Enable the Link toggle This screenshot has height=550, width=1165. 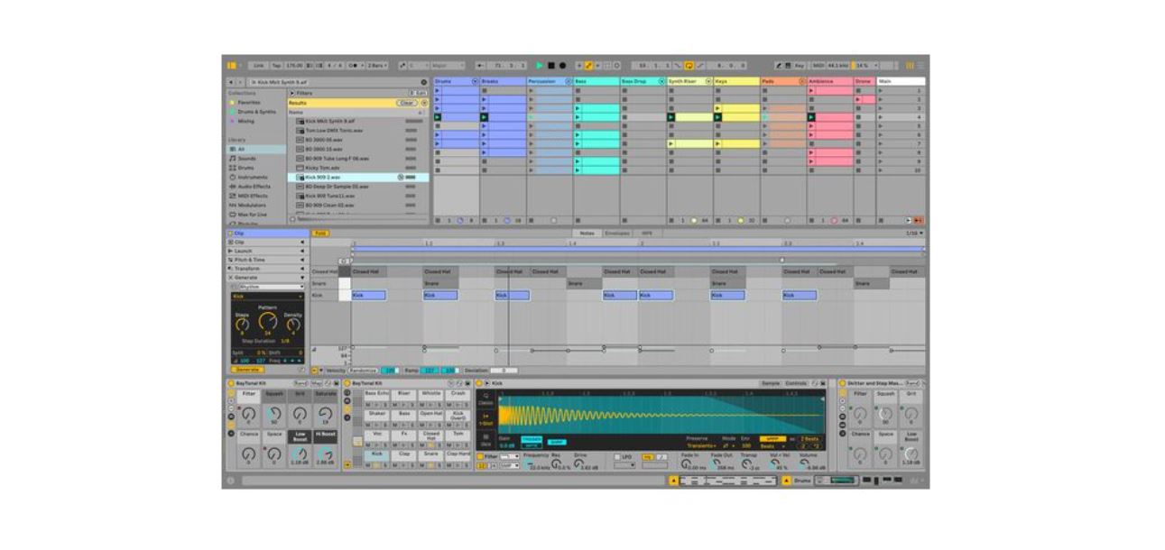pyautogui.click(x=259, y=66)
